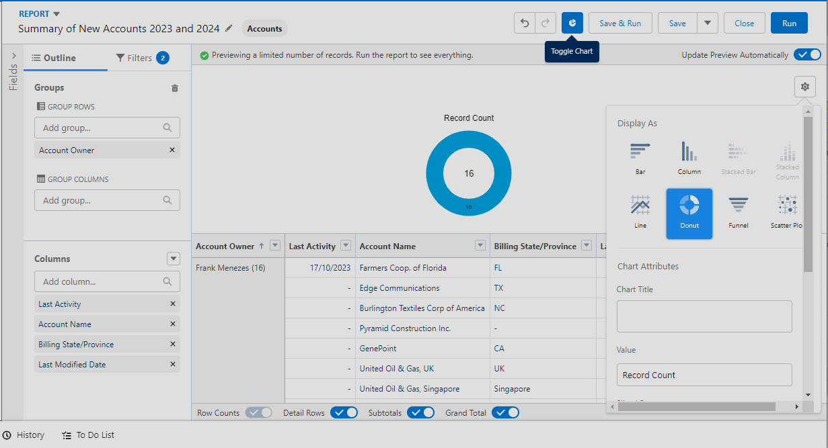Click the pencil icon to edit report name
This screenshot has width=828, height=448.
click(x=229, y=29)
